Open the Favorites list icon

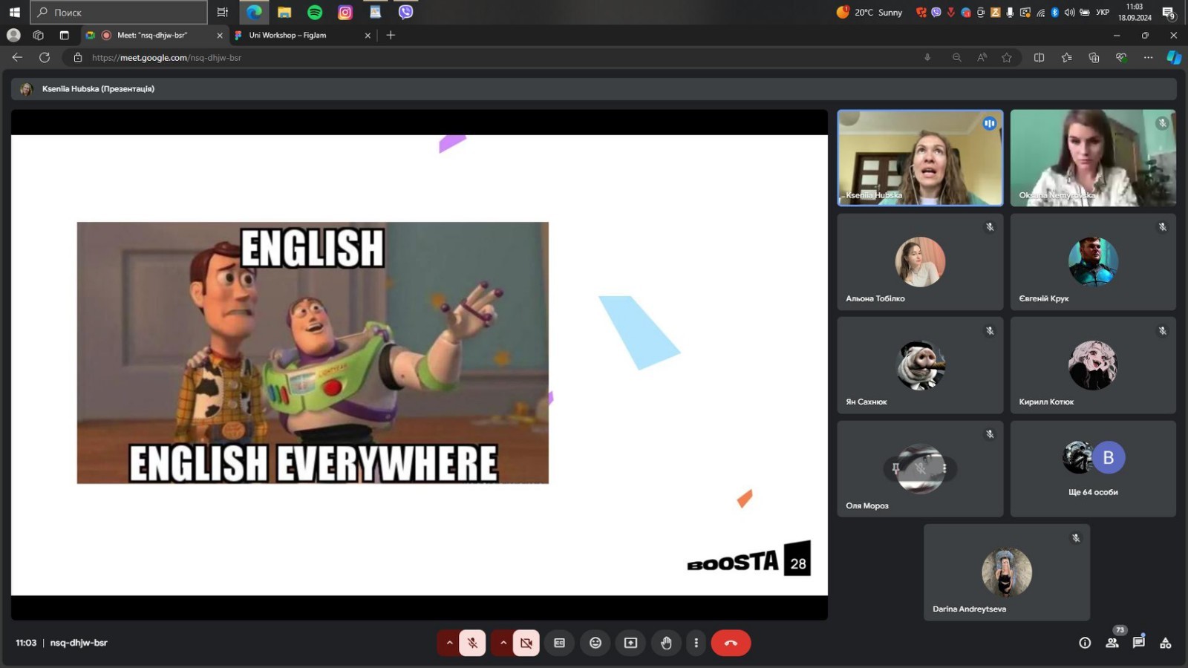(1066, 57)
